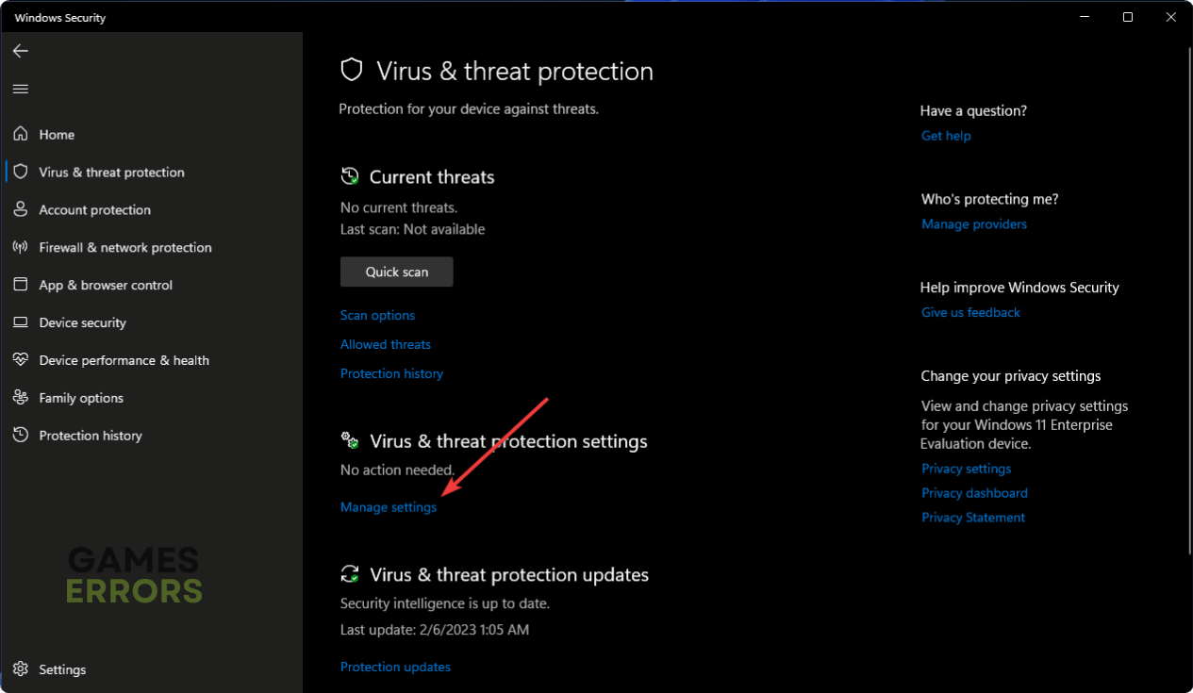Click the Get help link
1193x693 pixels.
pyautogui.click(x=946, y=136)
